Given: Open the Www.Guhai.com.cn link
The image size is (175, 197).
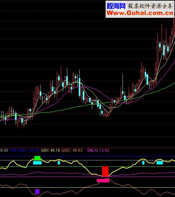Looking at the screenshot, I should (140, 13).
